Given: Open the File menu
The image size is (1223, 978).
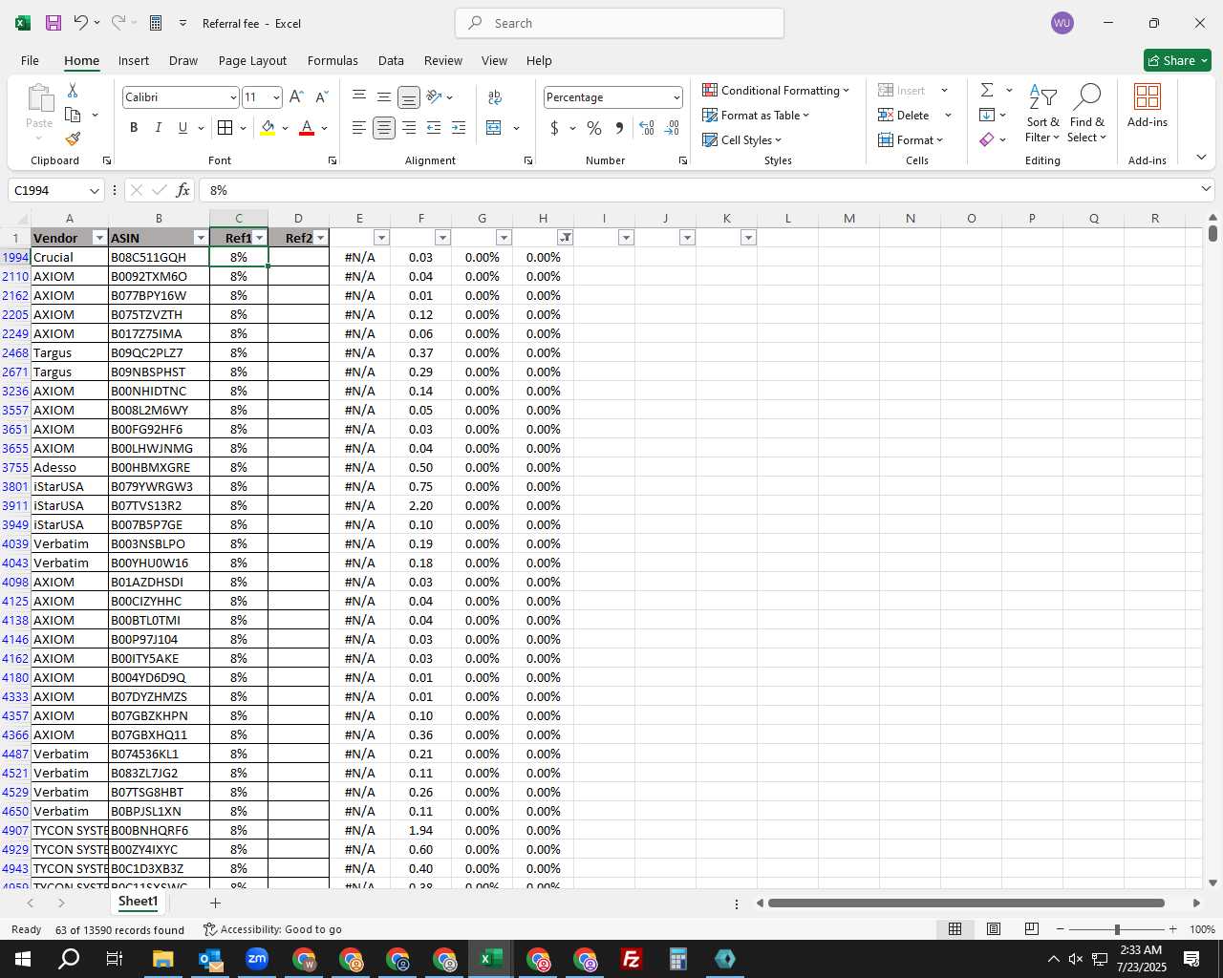Looking at the screenshot, I should point(30,60).
